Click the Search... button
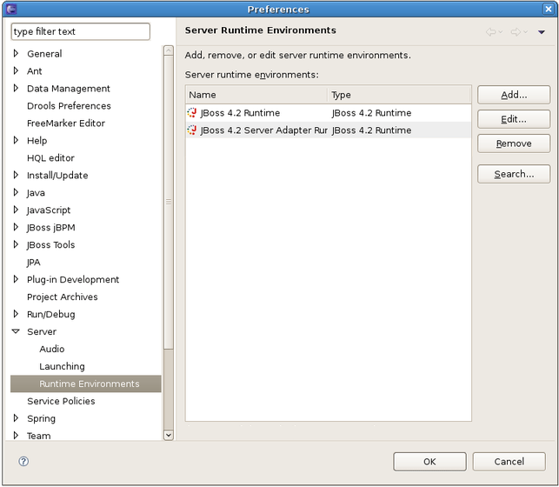The image size is (559, 487). 513,174
